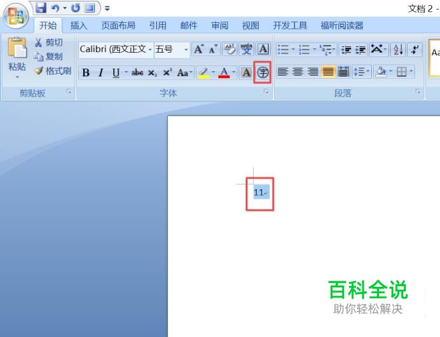The width and height of the screenshot is (440, 337).
Task: Align text left
Action: click(x=282, y=72)
